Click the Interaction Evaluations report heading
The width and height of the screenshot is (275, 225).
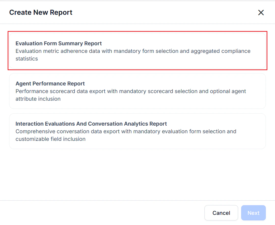tap(91, 124)
